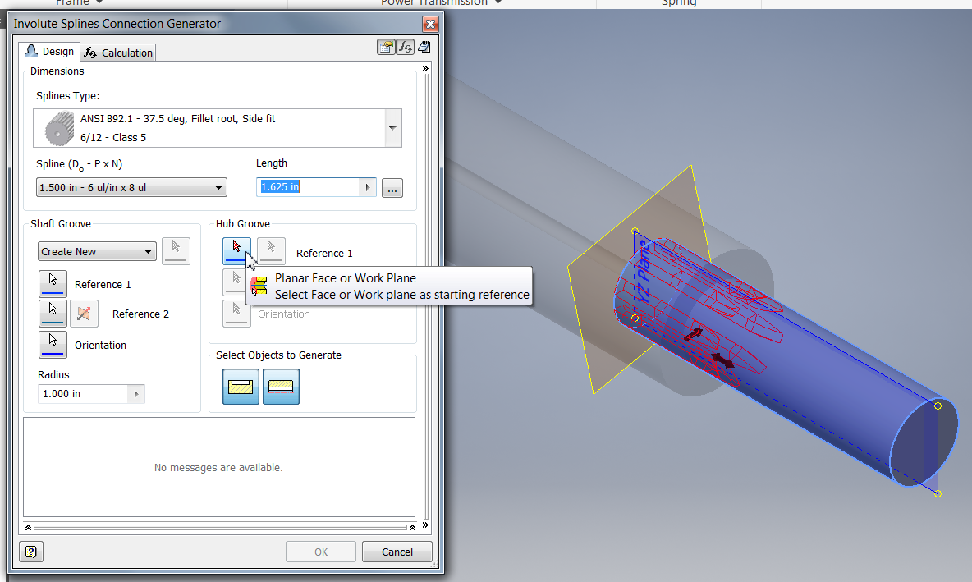Switch to the Calculation tab

coord(118,53)
